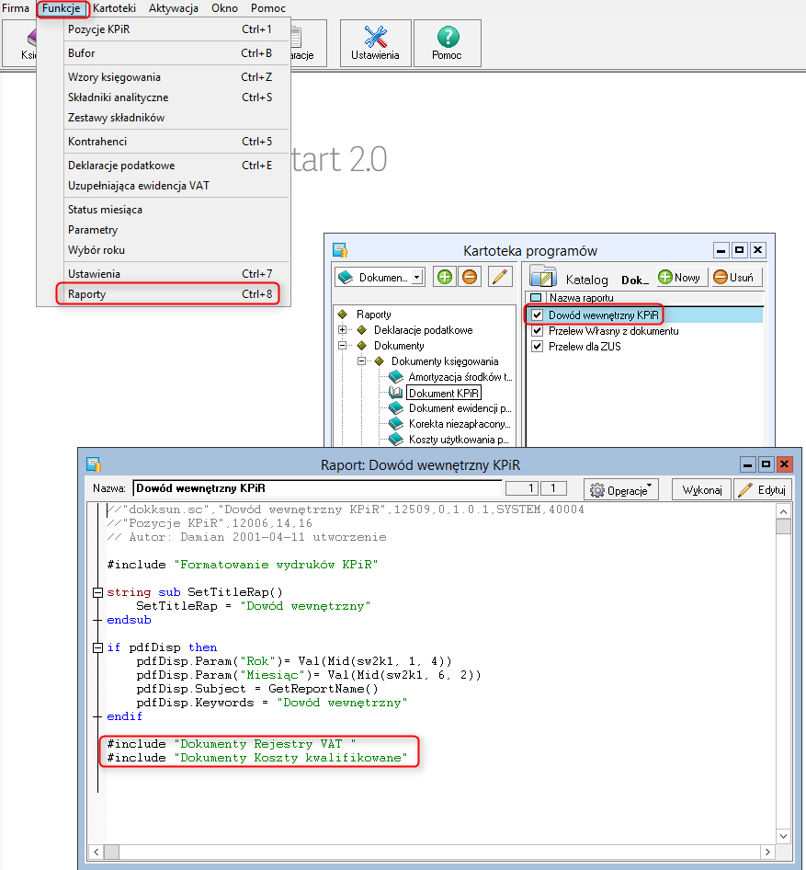This screenshot has height=870, width=806.
Task: Open the Ustawienia toolbar button
Action: pyautogui.click(x=375, y=42)
